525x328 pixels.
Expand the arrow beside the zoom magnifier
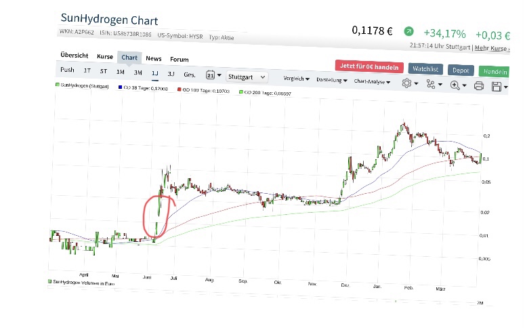465,85
